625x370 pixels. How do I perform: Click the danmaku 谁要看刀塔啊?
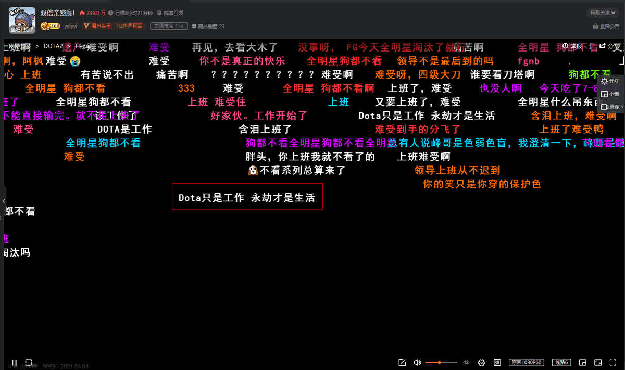[502, 74]
